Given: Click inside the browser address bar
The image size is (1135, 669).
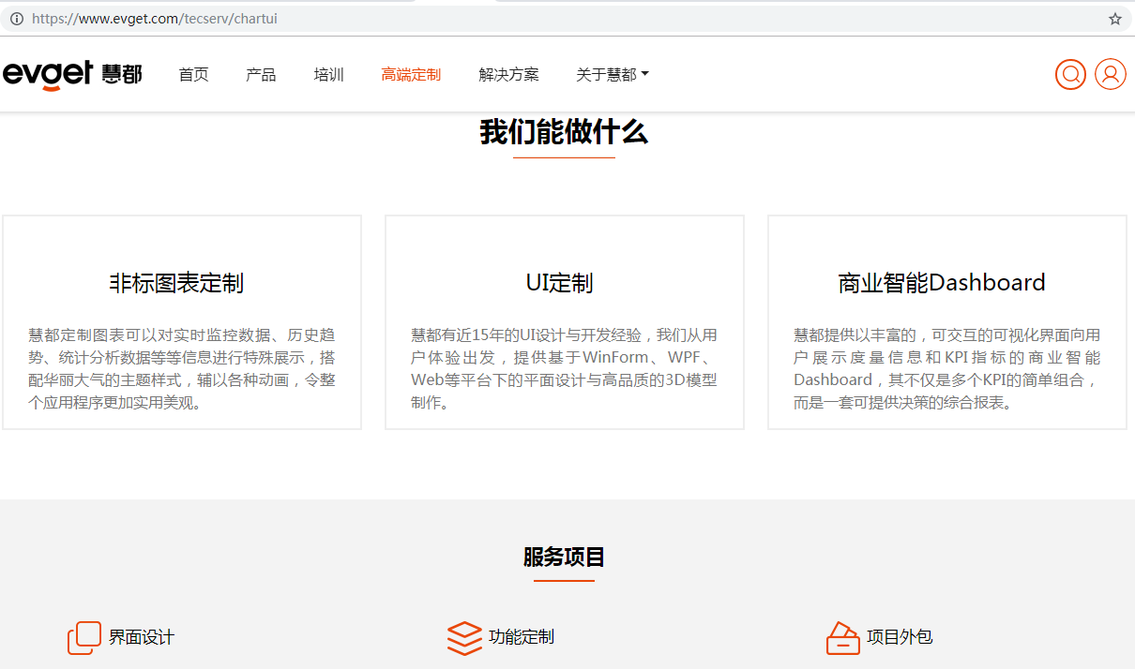Looking at the screenshot, I should click(x=375, y=17).
